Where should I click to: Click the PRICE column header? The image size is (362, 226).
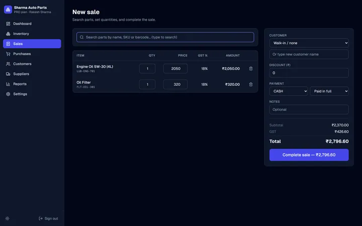click(x=183, y=56)
